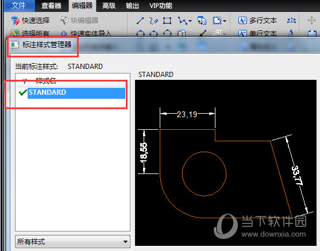Click the dimension measurement icon

[291, 20]
